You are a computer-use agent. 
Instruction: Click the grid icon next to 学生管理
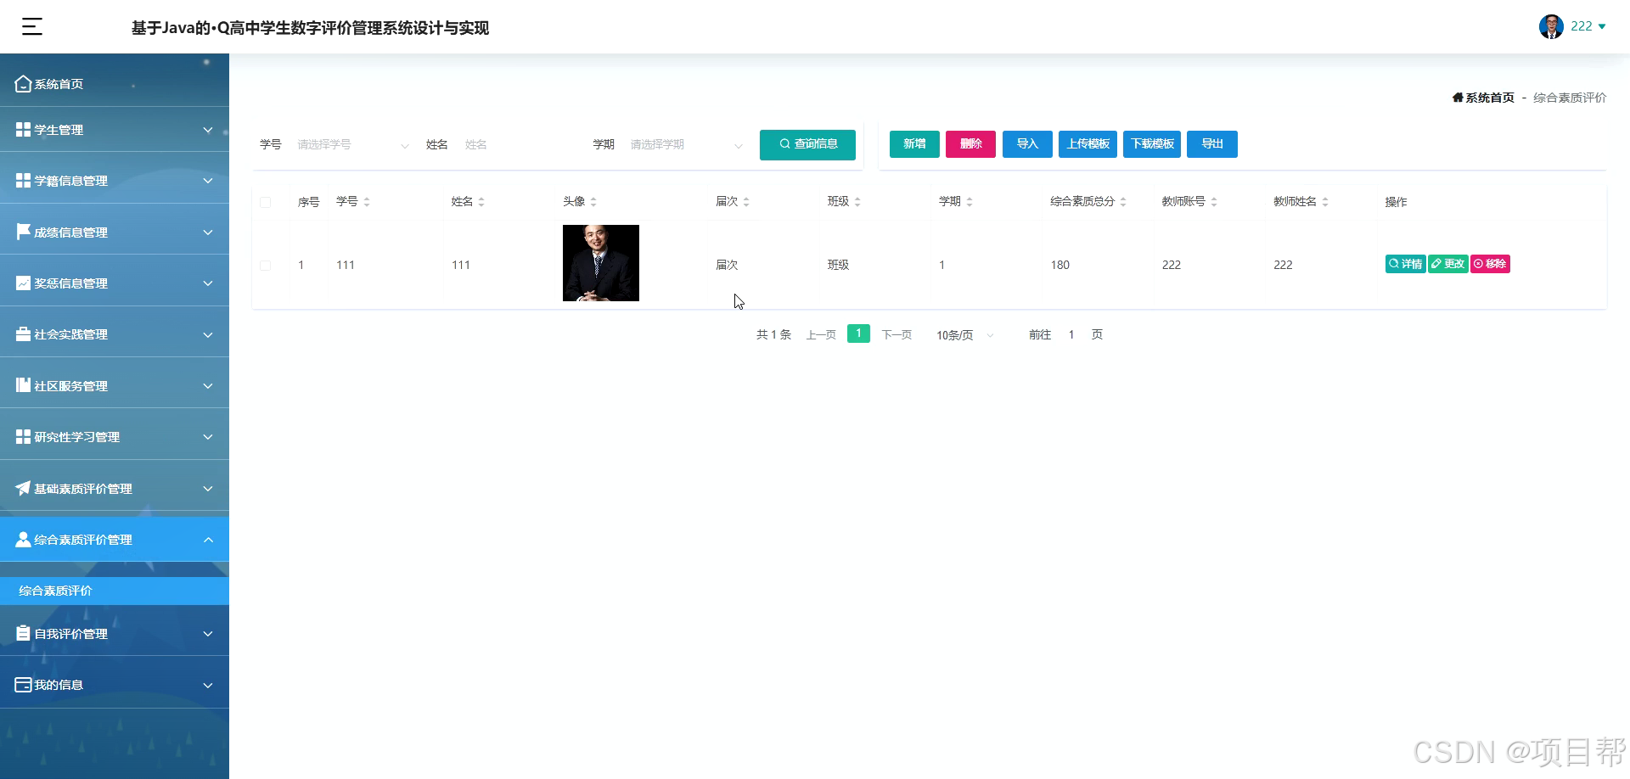tap(24, 130)
